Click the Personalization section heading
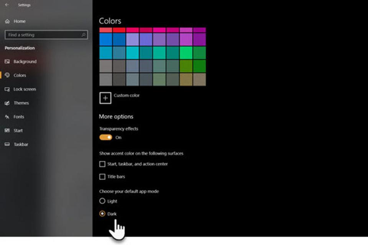 point(20,48)
